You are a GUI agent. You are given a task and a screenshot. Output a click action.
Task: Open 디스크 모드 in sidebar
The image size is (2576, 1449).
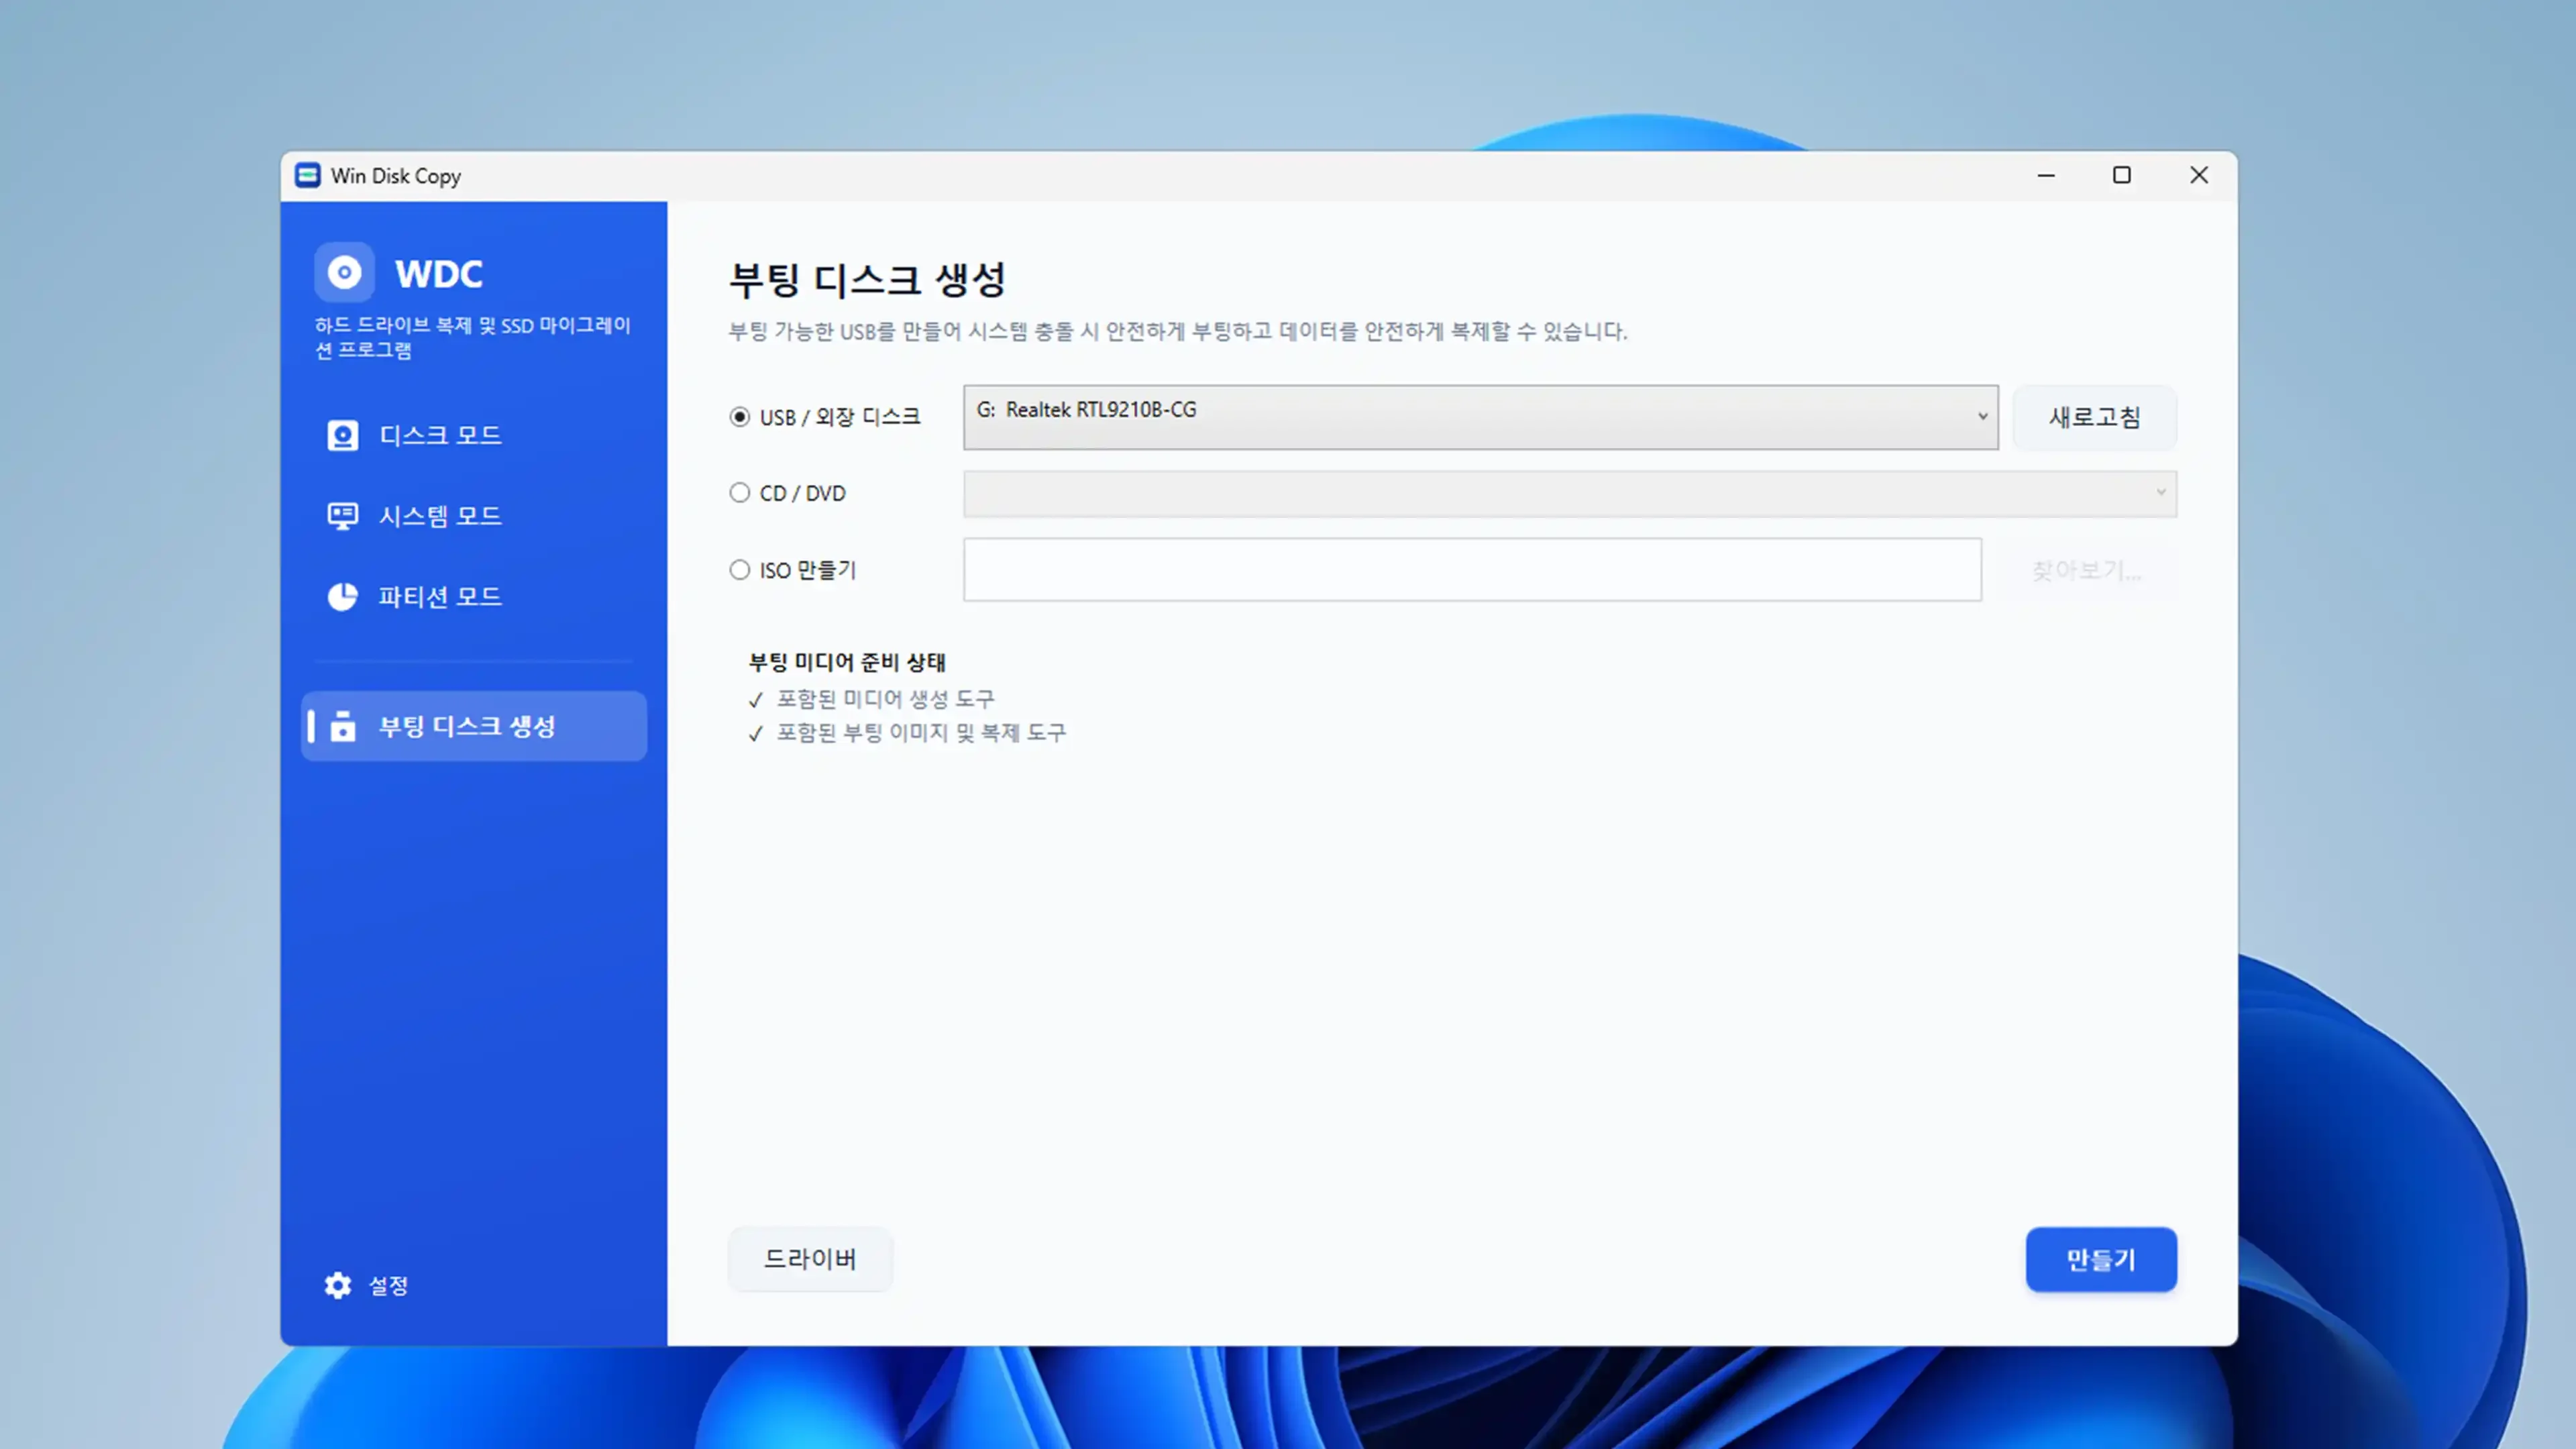(474, 436)
